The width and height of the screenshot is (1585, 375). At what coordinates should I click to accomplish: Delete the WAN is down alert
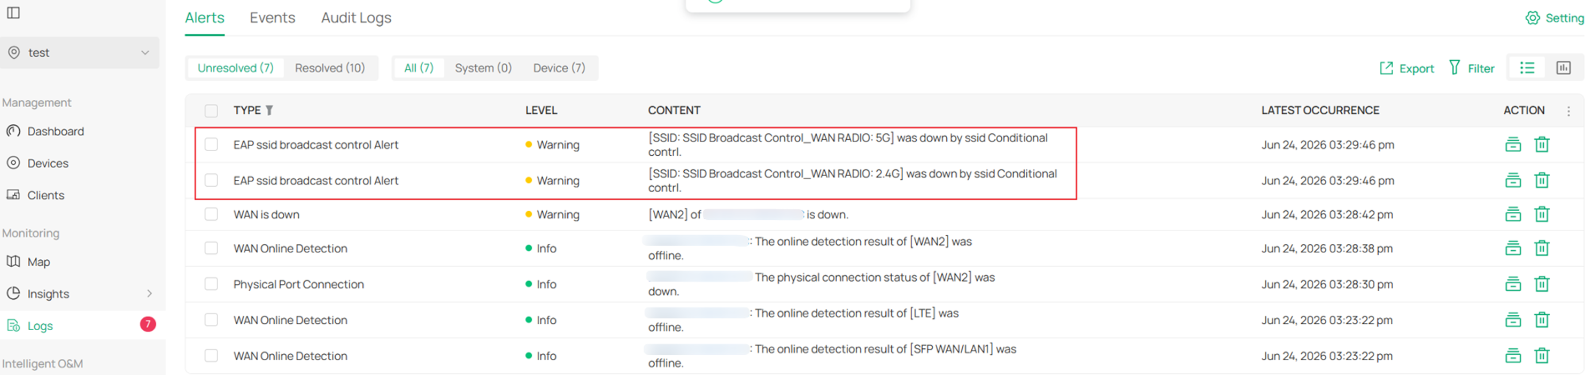pyautogui.click(x=1542, y=214)
